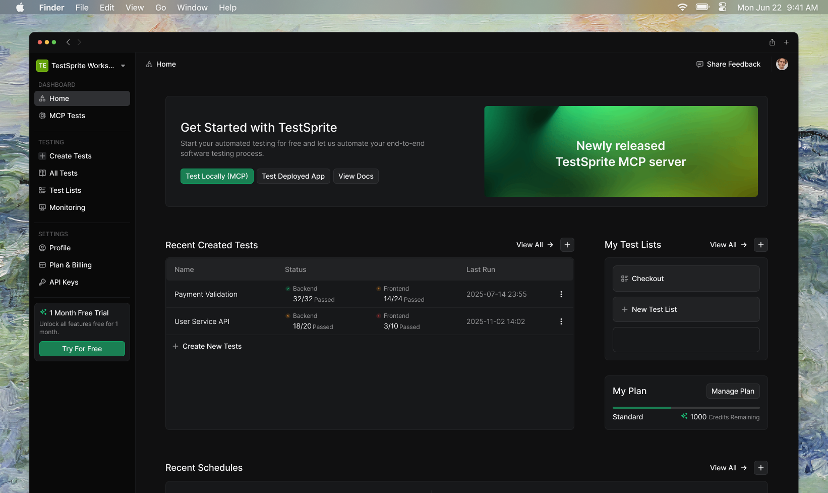Open the Go menu
This screenshot has width=828, height=493.
(161, 8)
